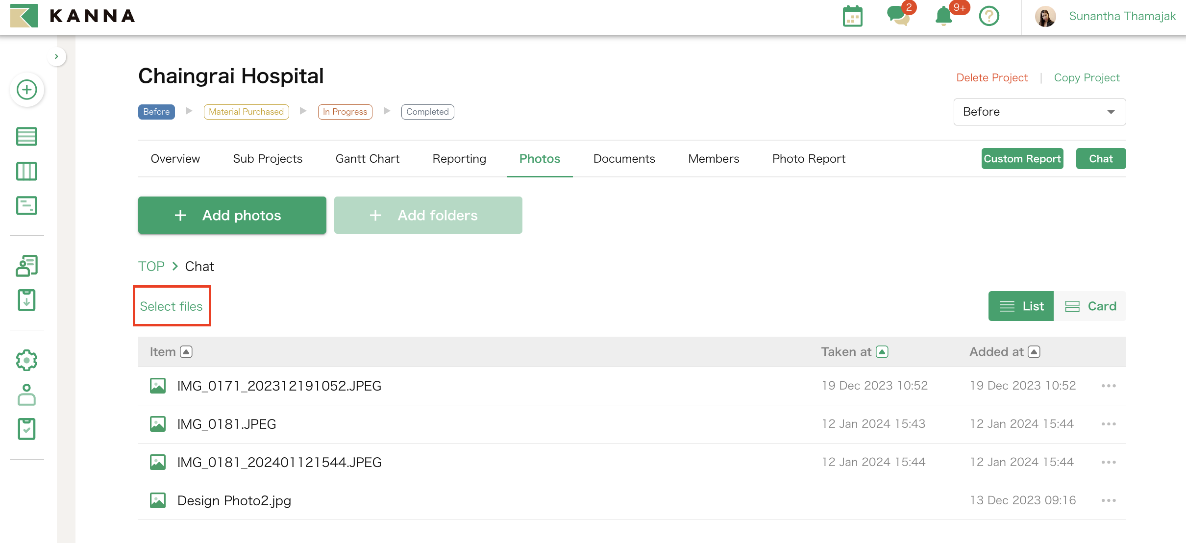This screenshot has height=543, width=1186.
Task: Expand the collapsed sidebar with chevron
Action: point(57,56)
